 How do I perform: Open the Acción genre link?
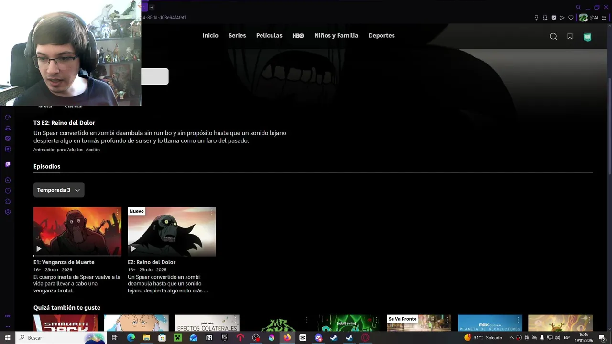pyautogui.click(x=93, y=150)
